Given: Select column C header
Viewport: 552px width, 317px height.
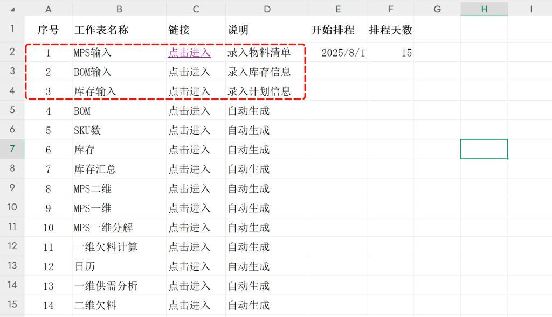Looking at the screenshot, I should pyautogui.click(x=196, y=9).
